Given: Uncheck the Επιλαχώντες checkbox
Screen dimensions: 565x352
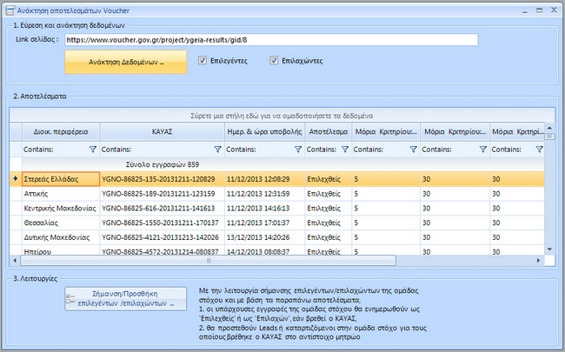Looking at the screenshot, I should [274, 61].
